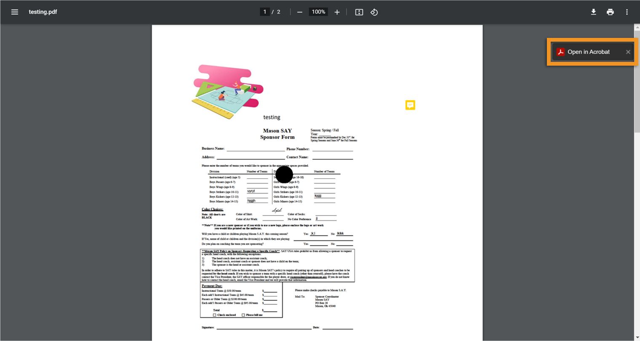Open the more actions three-dot menu
The width and height of the screenshot is (640, 341).
627,12
